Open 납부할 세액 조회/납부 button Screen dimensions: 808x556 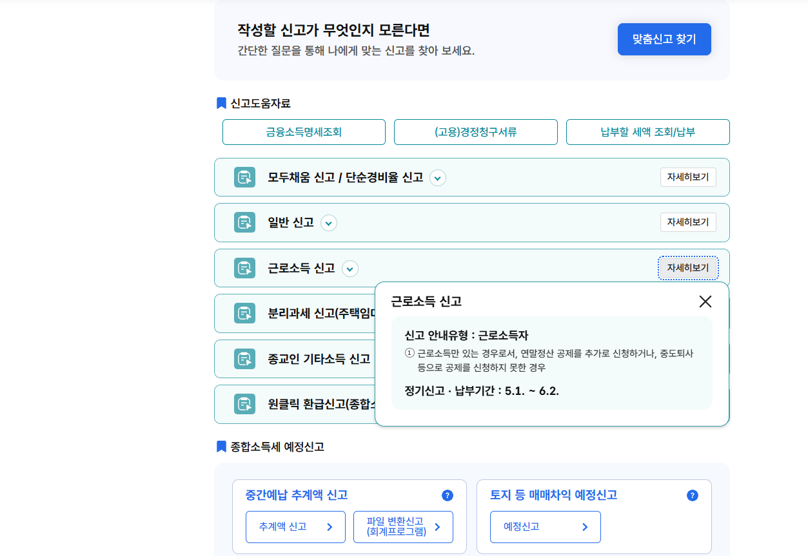point(648,132)
